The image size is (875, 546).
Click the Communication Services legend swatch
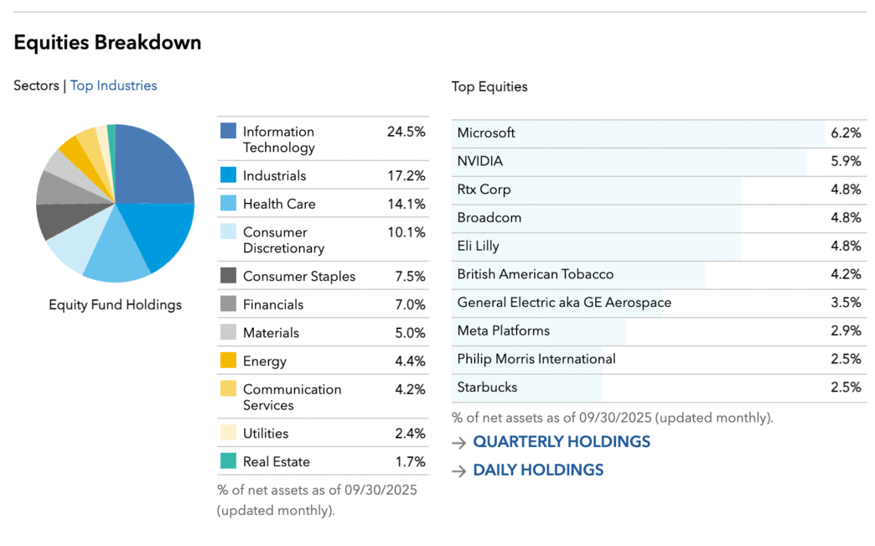click(x=228, y=388)
